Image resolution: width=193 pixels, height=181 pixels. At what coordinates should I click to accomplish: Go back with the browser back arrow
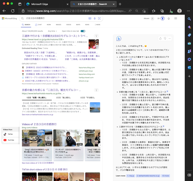4,11
